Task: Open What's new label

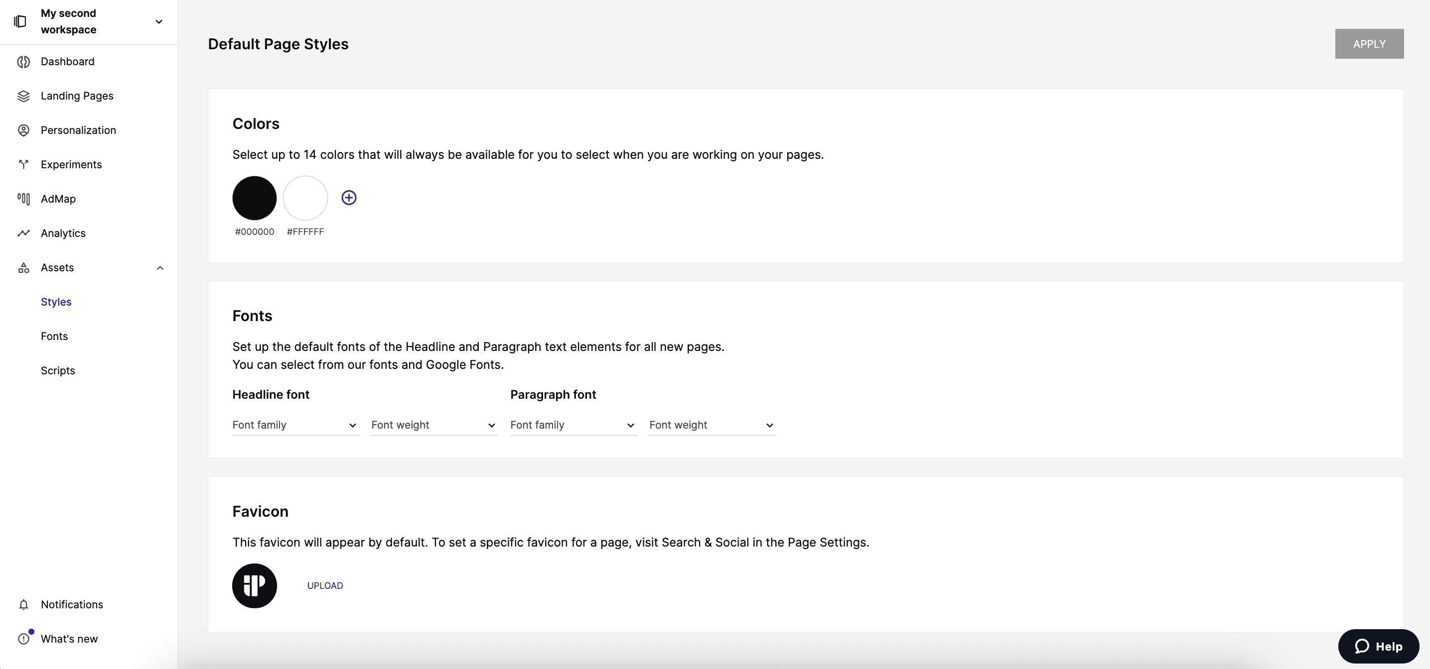Action: coord(69,639)
